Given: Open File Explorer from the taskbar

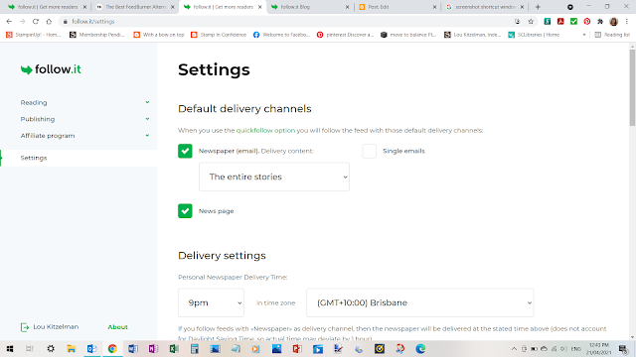Looking at the screenshot, I should [x=72, y=348].
